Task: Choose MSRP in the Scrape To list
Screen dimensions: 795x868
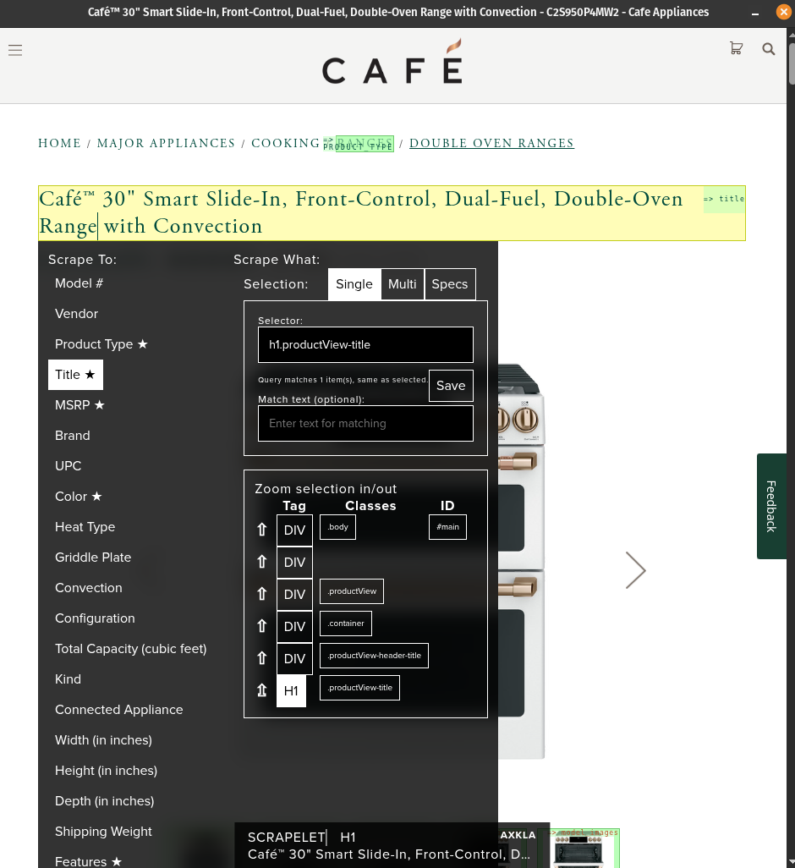Action: click(79, 405)
